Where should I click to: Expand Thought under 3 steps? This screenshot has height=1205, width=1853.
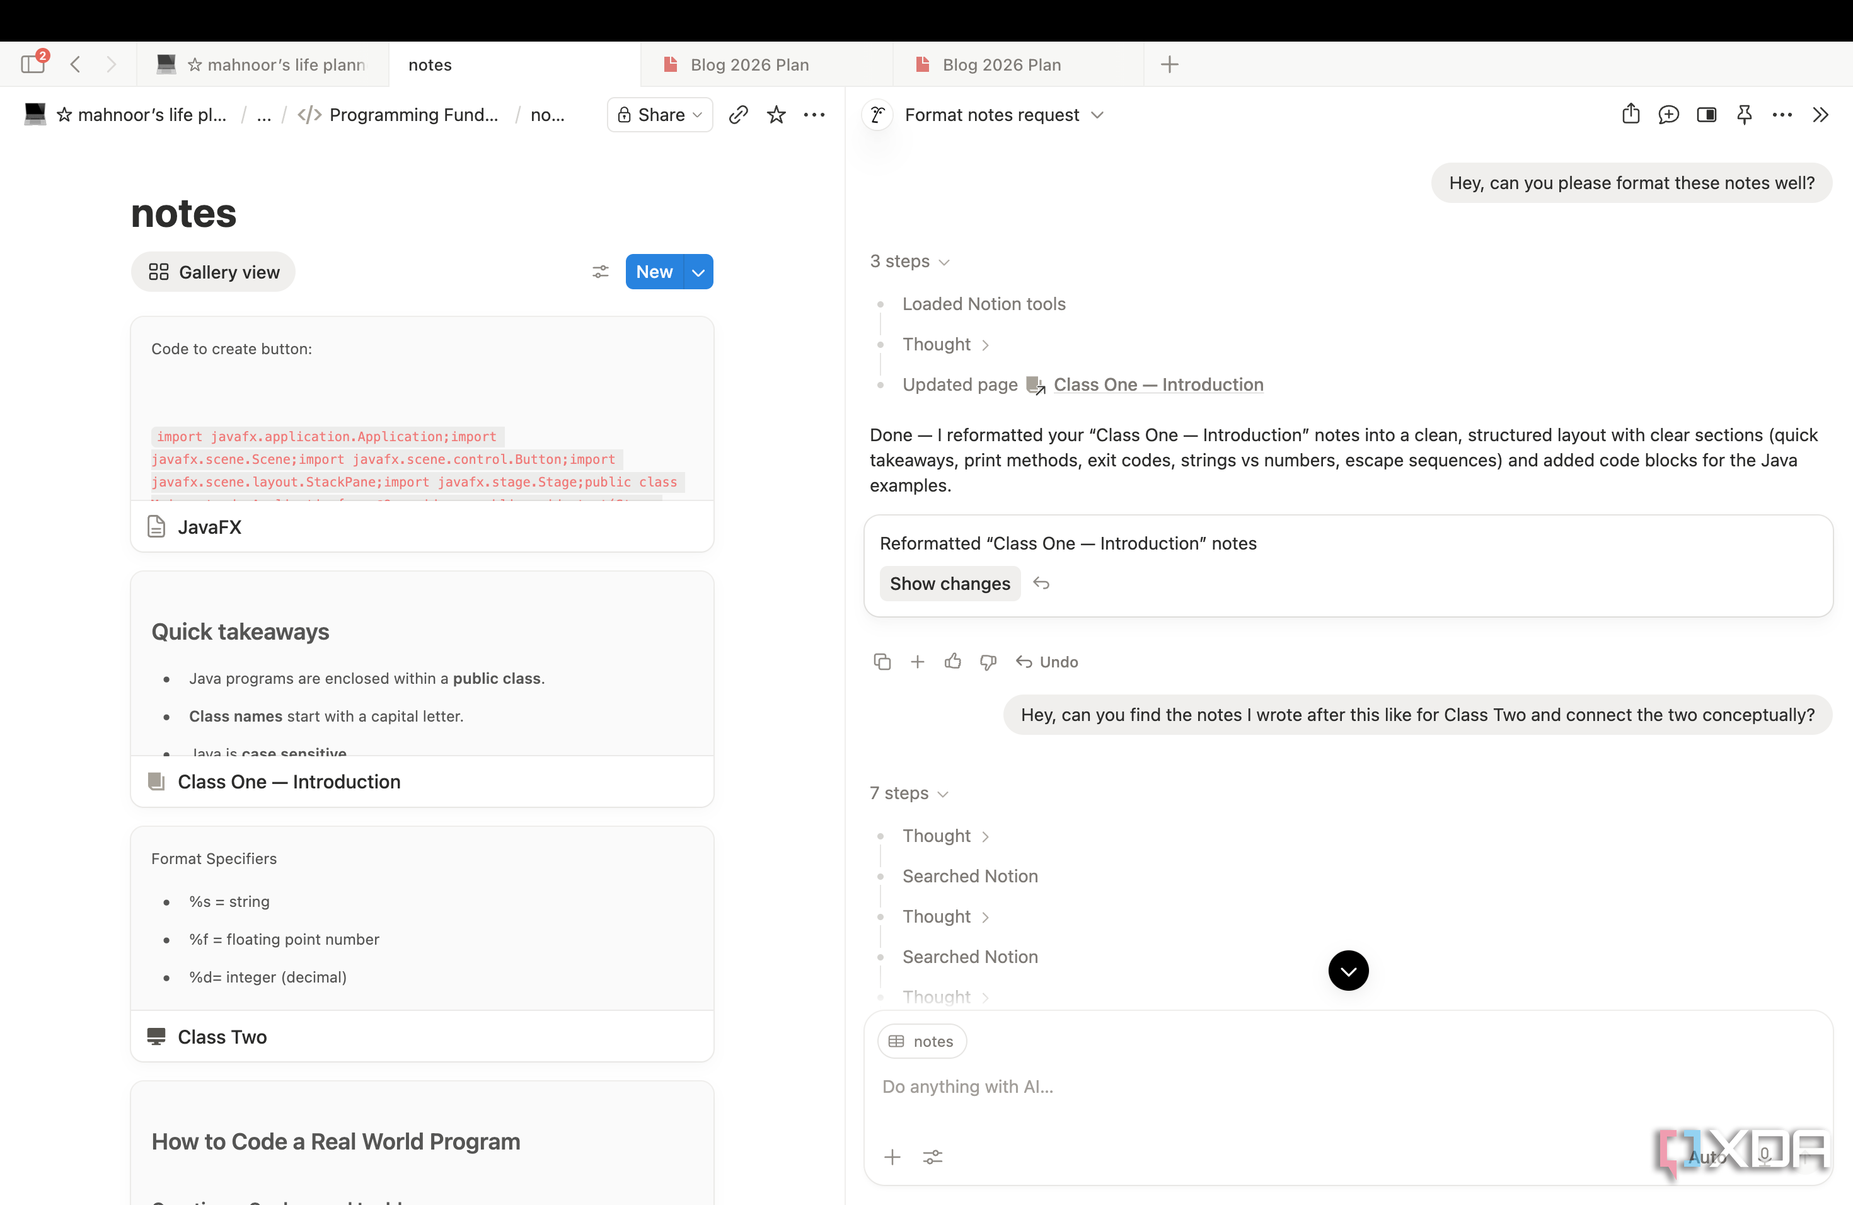(945, 344)
